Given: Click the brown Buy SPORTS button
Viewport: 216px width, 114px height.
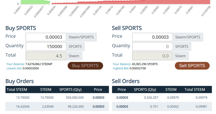Looking at the screenshot, I should click(85, 66).
